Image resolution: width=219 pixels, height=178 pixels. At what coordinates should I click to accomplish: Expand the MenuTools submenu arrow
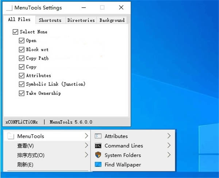87,136
